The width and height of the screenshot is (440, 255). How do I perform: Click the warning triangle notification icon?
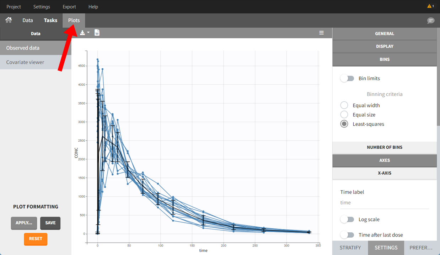[x=430, y=6]
